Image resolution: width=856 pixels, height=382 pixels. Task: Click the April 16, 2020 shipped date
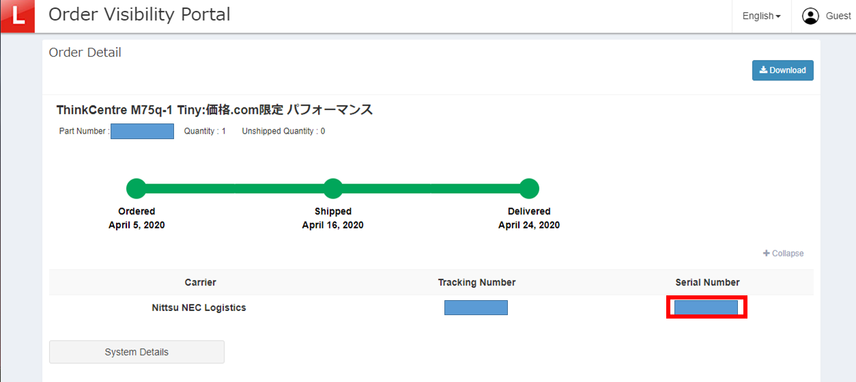(x=333, y=225)
